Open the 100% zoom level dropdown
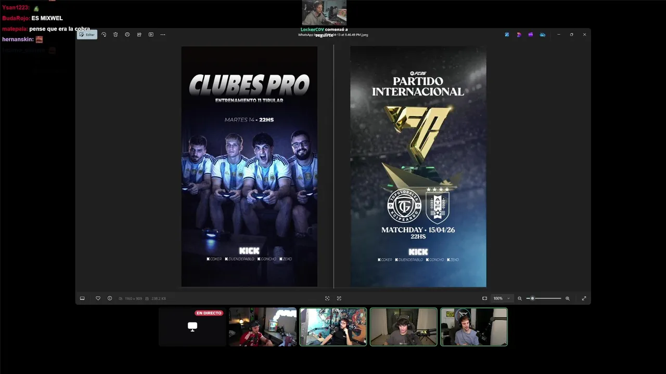Viewport: 666px width, 374px height. coord(502,298)
